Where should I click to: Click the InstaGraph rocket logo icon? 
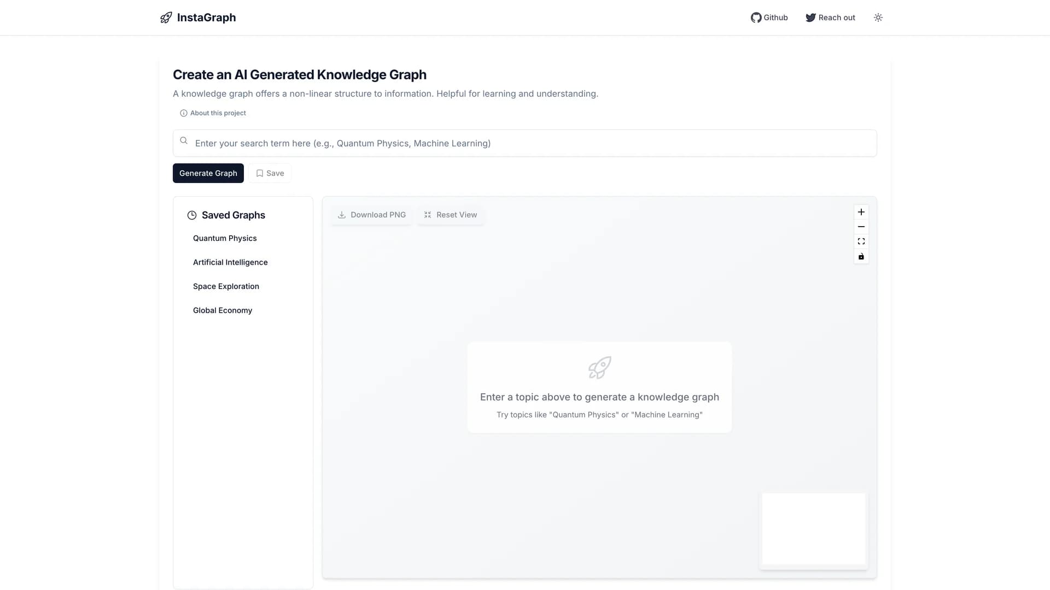(x=166, y=17)
